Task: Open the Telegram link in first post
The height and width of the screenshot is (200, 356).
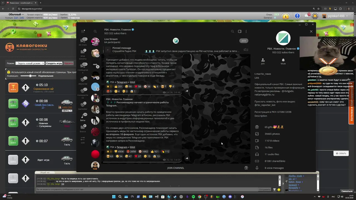Action: pos(122,82)
